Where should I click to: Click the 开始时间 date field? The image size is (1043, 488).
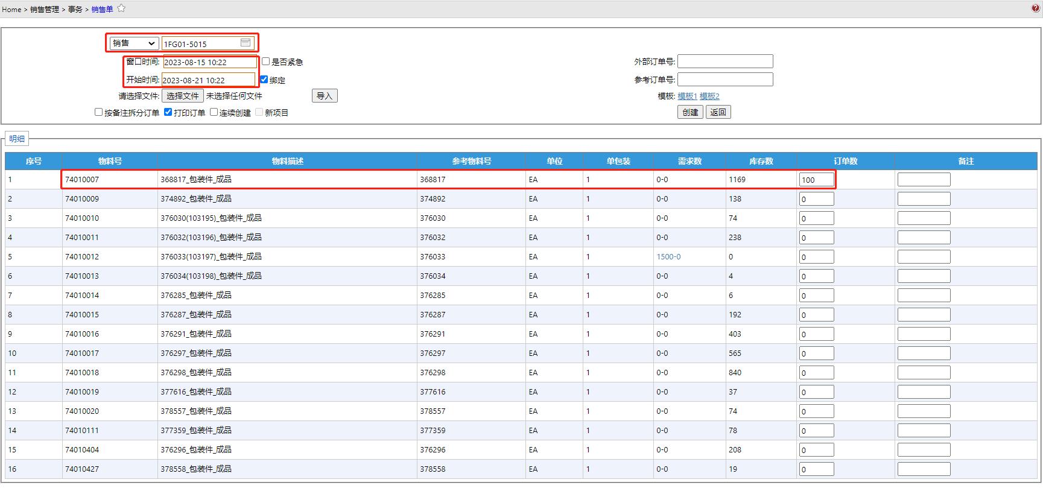pyautogui.click(x=208, y=80)
